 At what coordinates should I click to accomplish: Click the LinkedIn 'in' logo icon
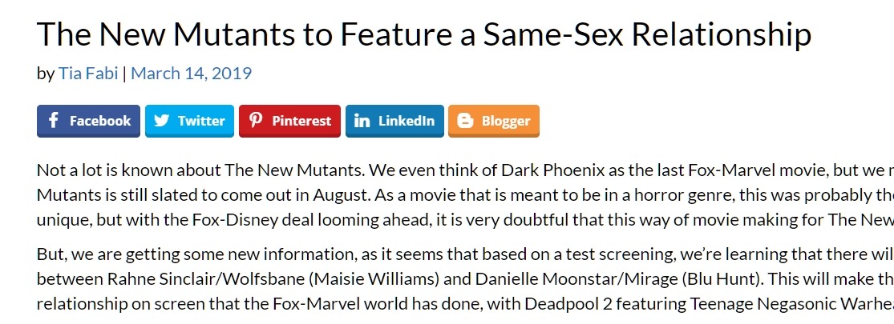click(362, 121)
